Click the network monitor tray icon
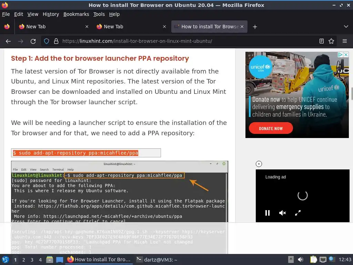This screenshot has width=353, height=265. [x=323, y=259]
